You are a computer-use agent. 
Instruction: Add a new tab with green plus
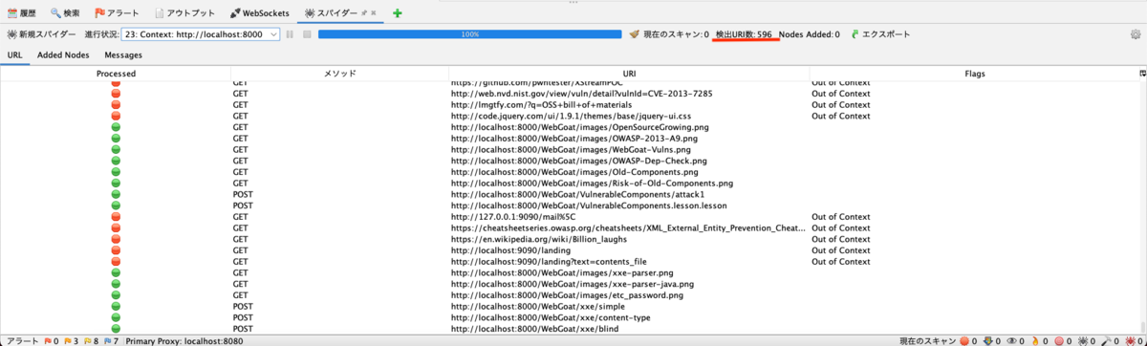coord(397,13)
